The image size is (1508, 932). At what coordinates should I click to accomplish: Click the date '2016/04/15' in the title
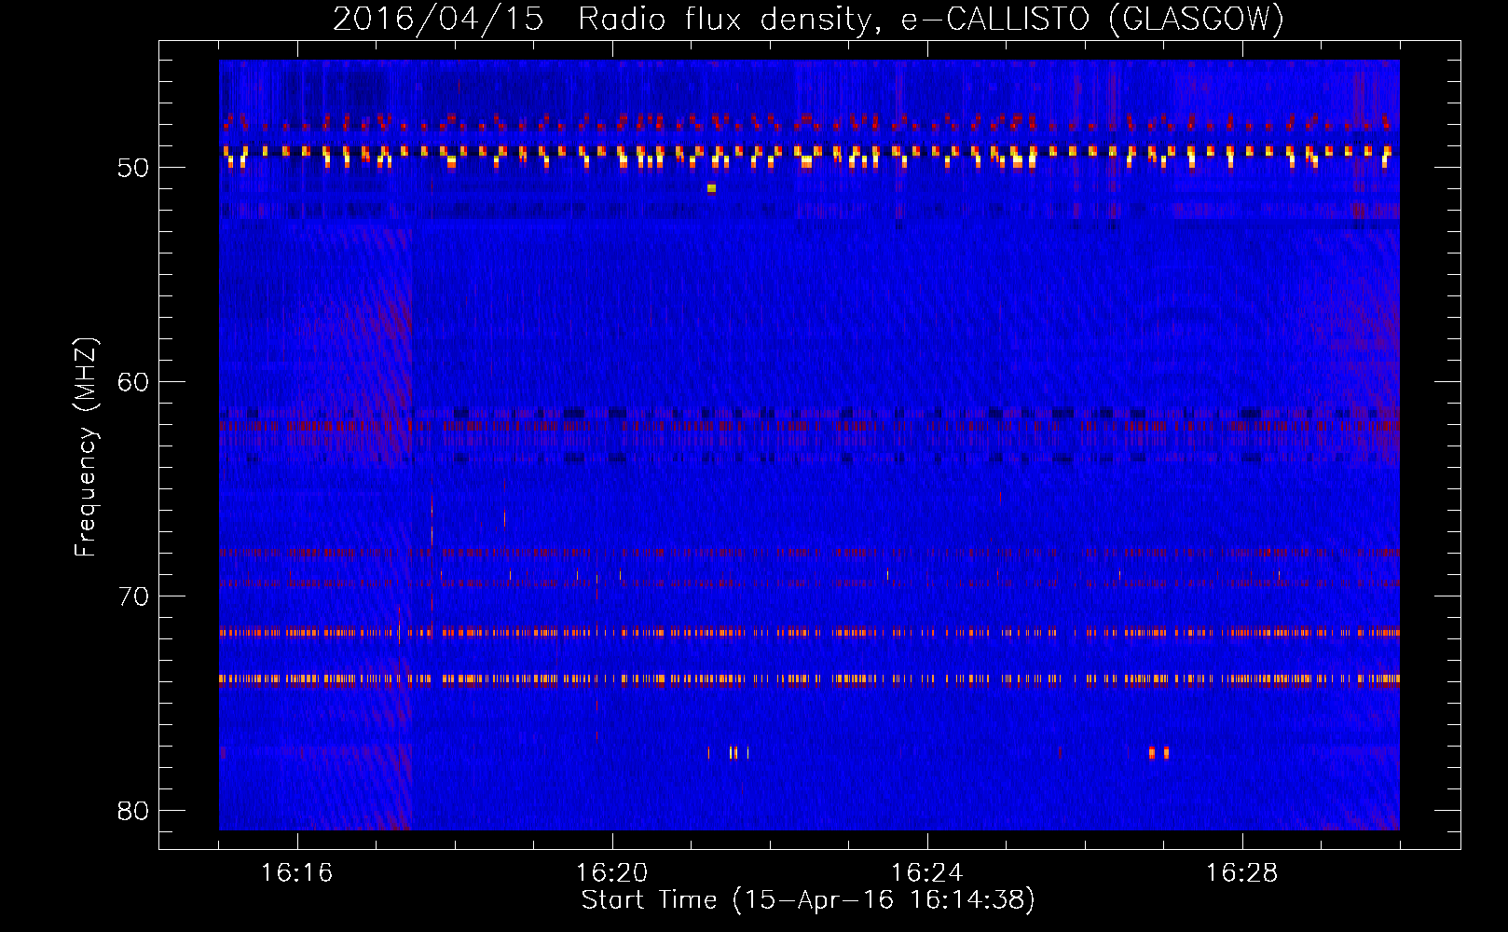438,19
